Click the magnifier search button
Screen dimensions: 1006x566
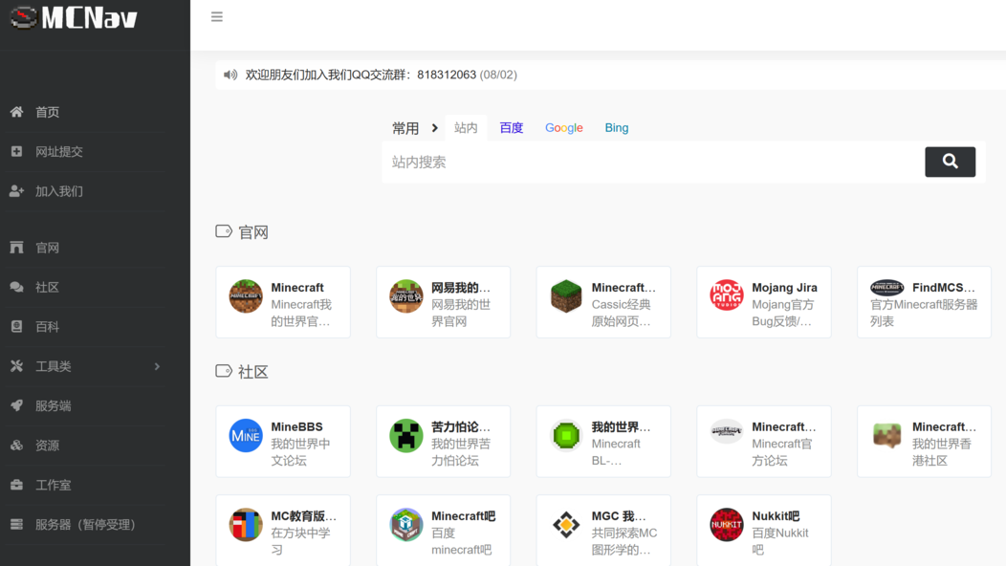pyautogui.click(x=951, y=162)
